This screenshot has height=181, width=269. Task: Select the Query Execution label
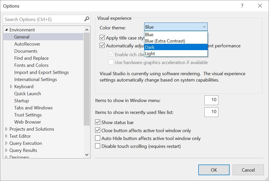(x=26, y=143)
